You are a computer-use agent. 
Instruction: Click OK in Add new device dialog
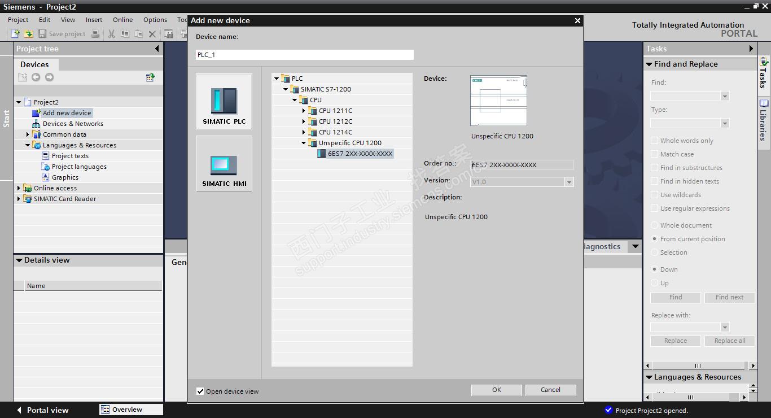pyautogui.click(x=496, y=390)
